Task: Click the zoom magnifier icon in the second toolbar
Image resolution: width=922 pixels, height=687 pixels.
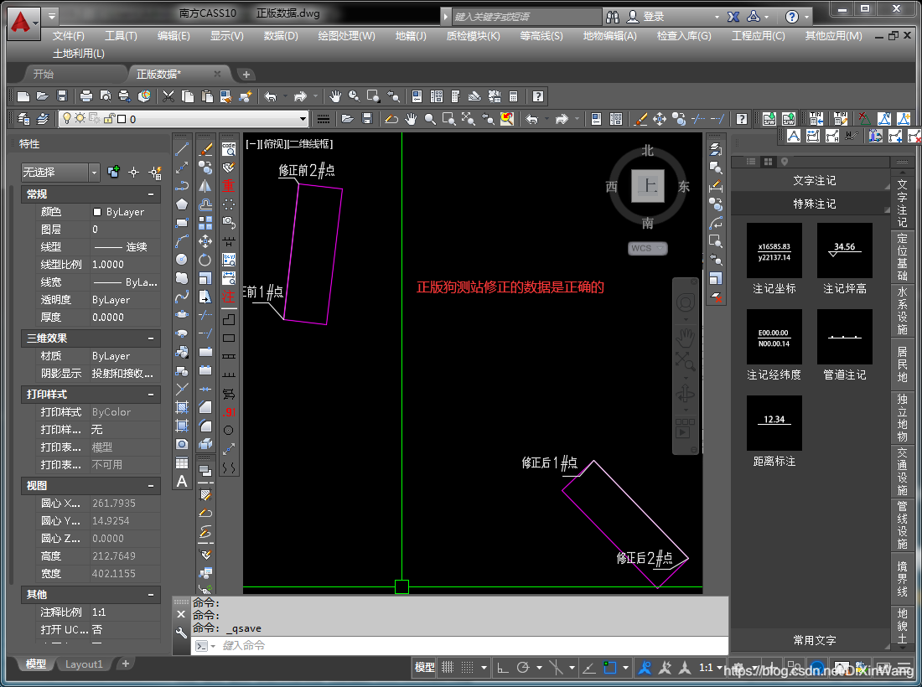Action: point(431,119)
